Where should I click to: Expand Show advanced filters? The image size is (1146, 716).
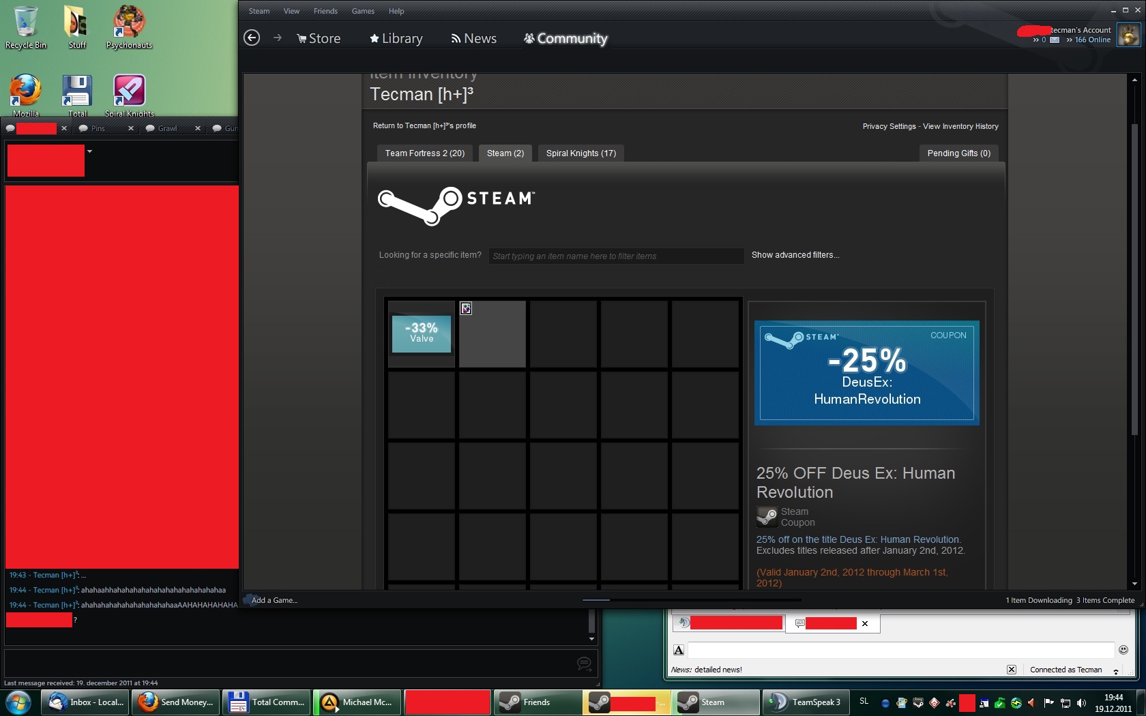[795, 255]
